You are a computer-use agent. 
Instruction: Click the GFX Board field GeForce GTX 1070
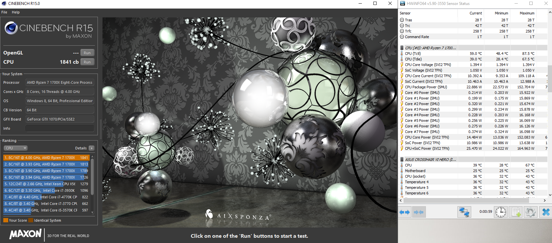click(x=60, y=119)
